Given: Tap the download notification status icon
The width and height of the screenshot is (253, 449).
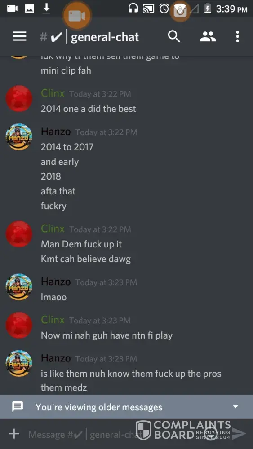Looking at the screenshot, I should click(x=46, y=9).
